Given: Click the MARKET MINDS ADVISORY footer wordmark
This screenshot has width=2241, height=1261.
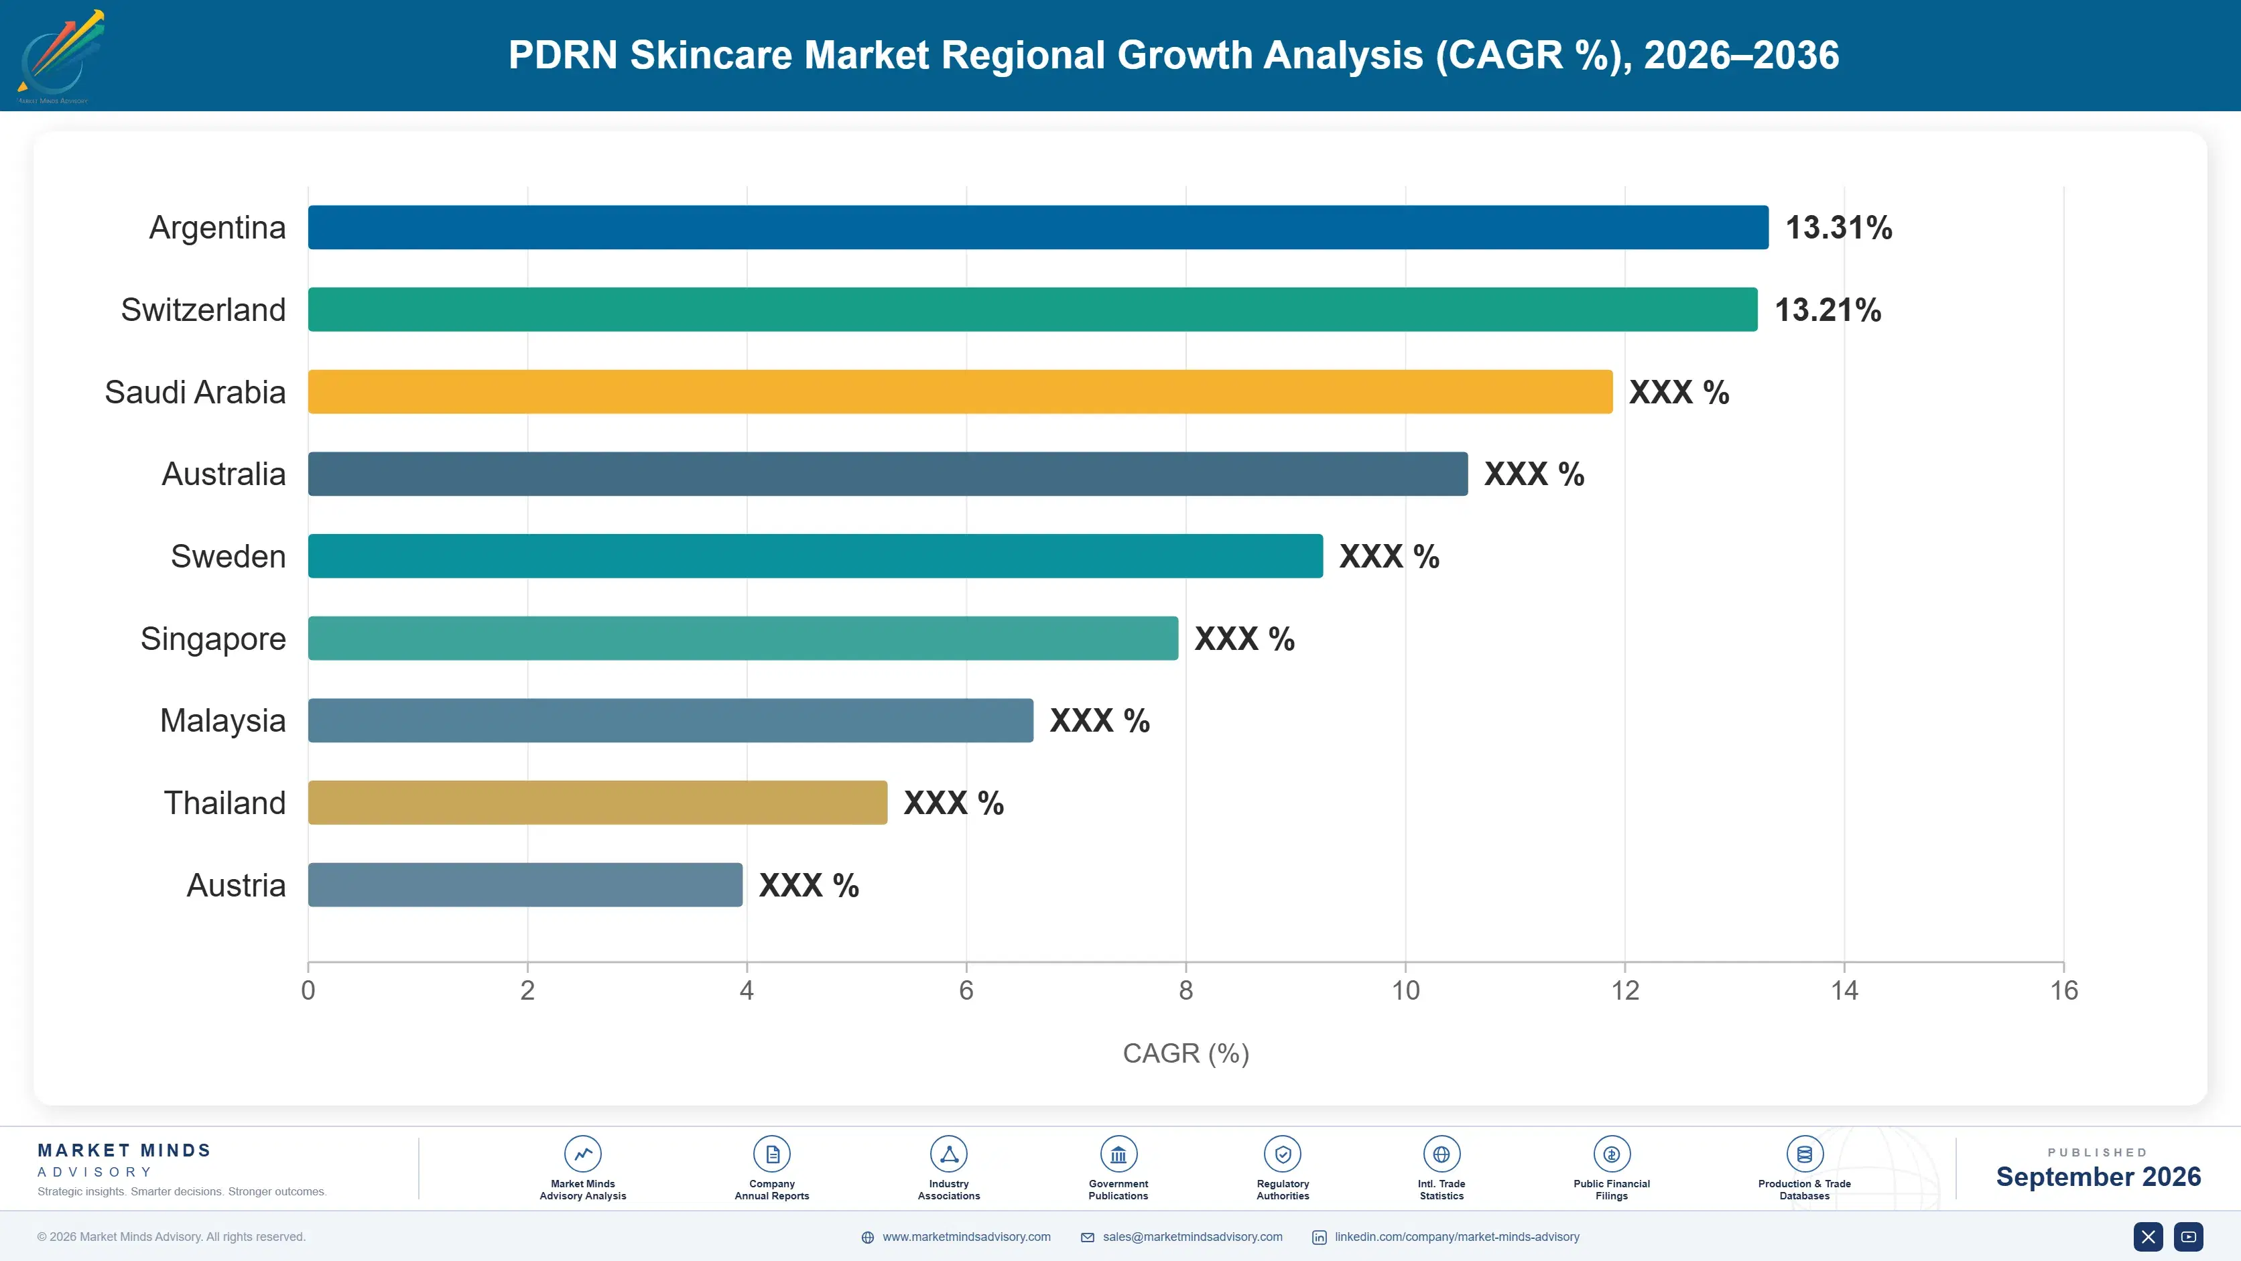Looking at the screenshot, I should pos(125,1160).
